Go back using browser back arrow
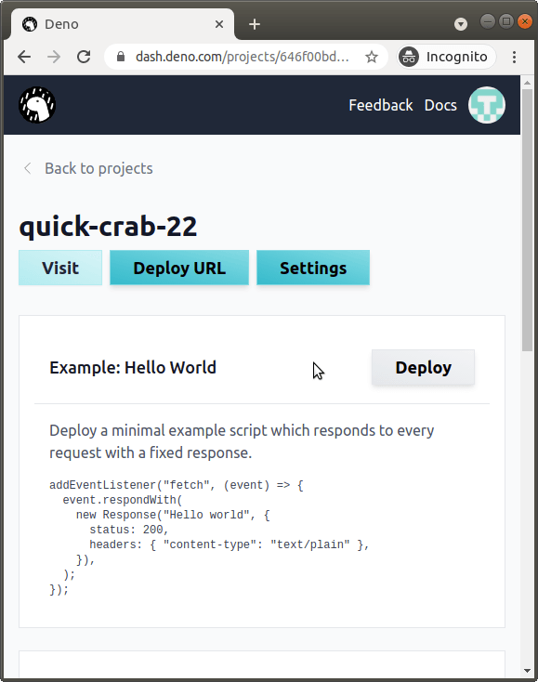Image resolution: width=538 pixels, height=682 pixels. click(24, 57)
